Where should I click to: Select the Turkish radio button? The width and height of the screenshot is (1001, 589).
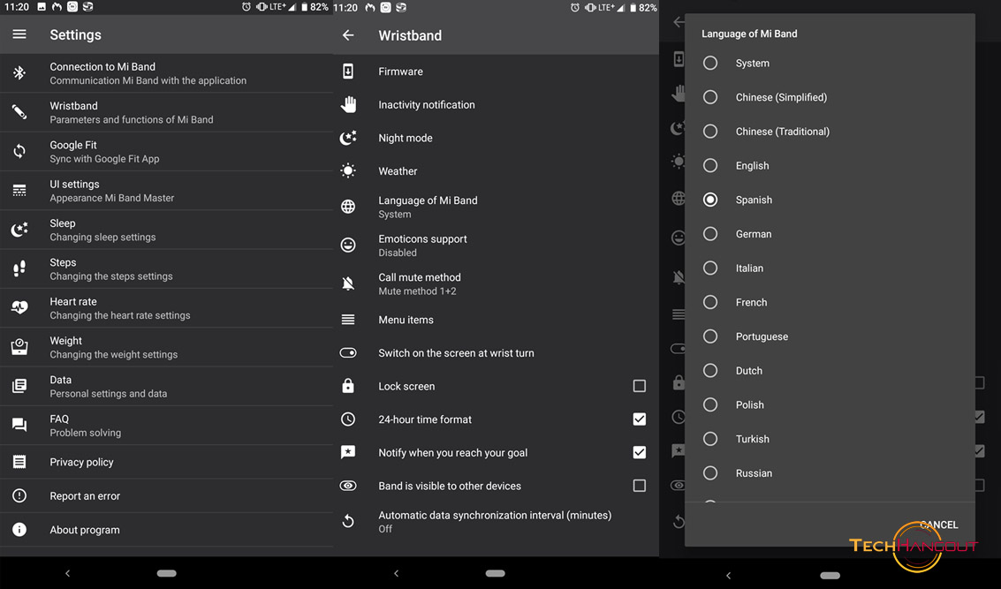tap(710, 438)
